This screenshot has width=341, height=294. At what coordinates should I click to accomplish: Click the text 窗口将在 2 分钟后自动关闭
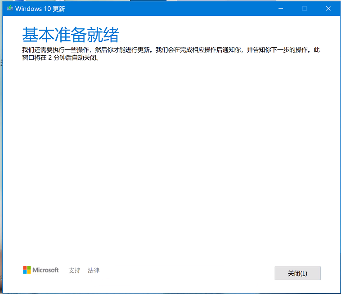(61, 58)
